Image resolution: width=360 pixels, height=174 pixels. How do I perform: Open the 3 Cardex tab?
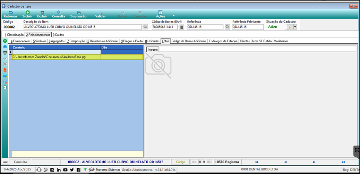[x=58, y=35]
